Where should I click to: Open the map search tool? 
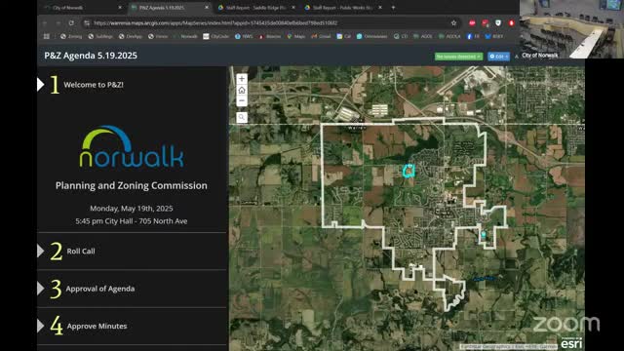(x=242, y=117)
